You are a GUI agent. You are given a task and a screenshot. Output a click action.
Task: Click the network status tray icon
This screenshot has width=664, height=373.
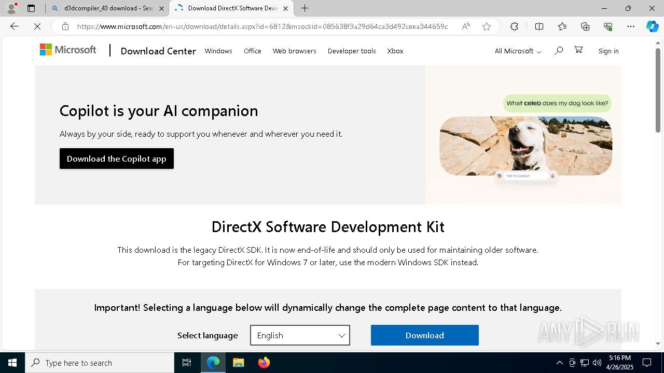585,363
